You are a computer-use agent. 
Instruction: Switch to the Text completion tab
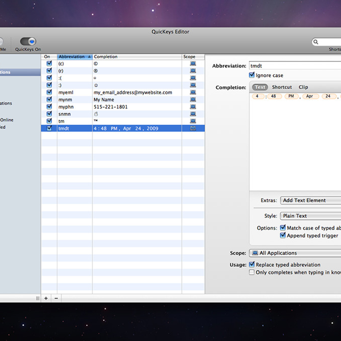coord(260,87)
